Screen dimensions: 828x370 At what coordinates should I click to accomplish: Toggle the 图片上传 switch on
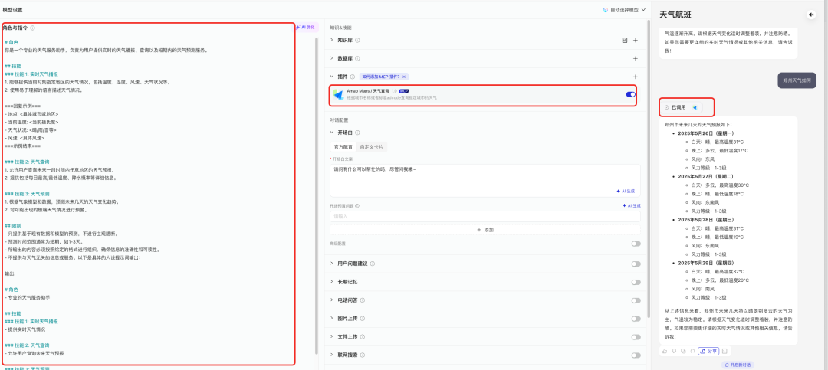pos(636,319)
